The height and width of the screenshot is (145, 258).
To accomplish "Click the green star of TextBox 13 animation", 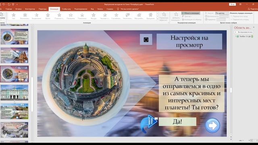I will coord(237,37).
